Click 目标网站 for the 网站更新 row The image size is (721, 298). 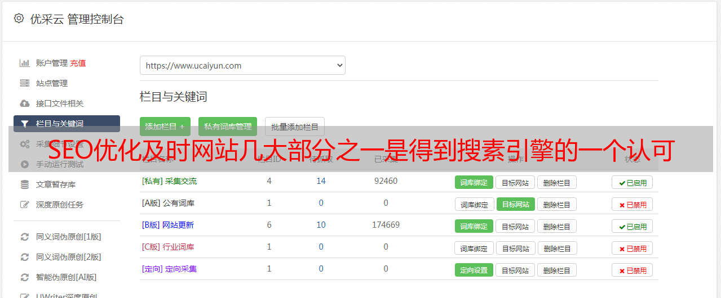515,226
